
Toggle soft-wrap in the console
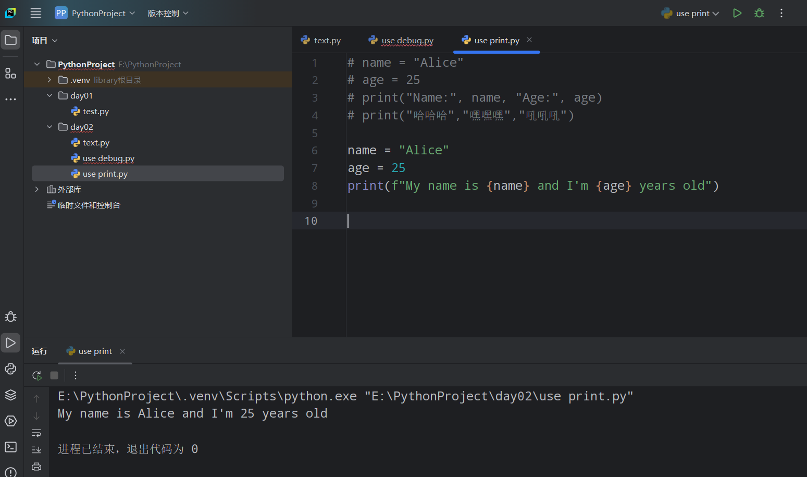pos(36,433)
